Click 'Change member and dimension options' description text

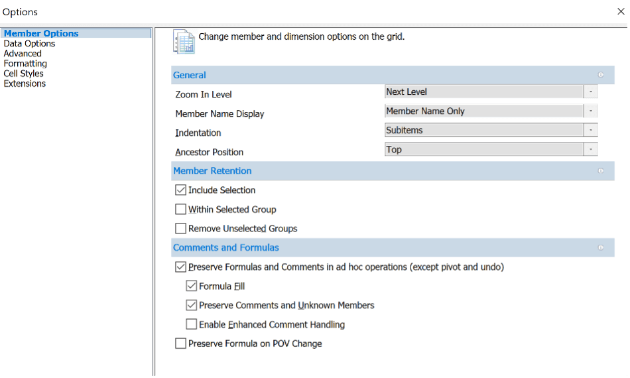[x=301, y=36]
